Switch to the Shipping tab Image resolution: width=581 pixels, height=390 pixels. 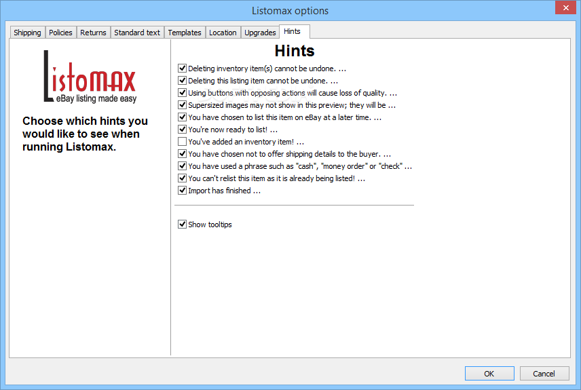[27, 33]
